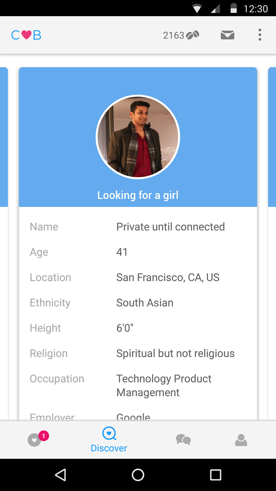
Task: Tap the San Francisco location value
Action: click(x=168, y=278)
